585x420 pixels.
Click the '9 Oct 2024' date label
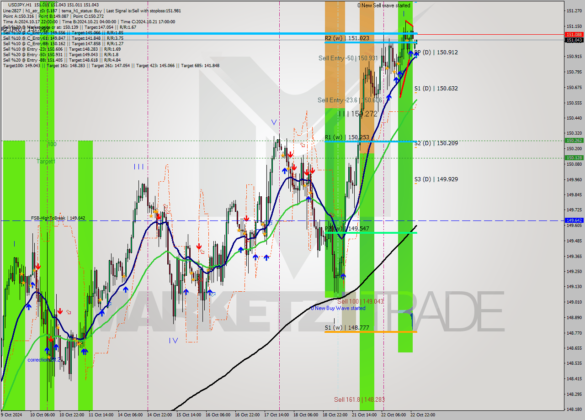click(x=12, y=415)
